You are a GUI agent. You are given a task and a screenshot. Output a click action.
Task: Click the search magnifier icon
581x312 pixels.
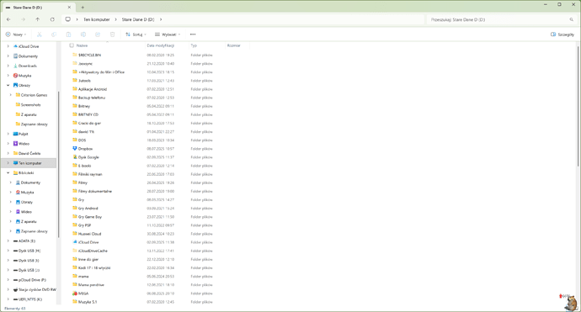coord(572,19)
